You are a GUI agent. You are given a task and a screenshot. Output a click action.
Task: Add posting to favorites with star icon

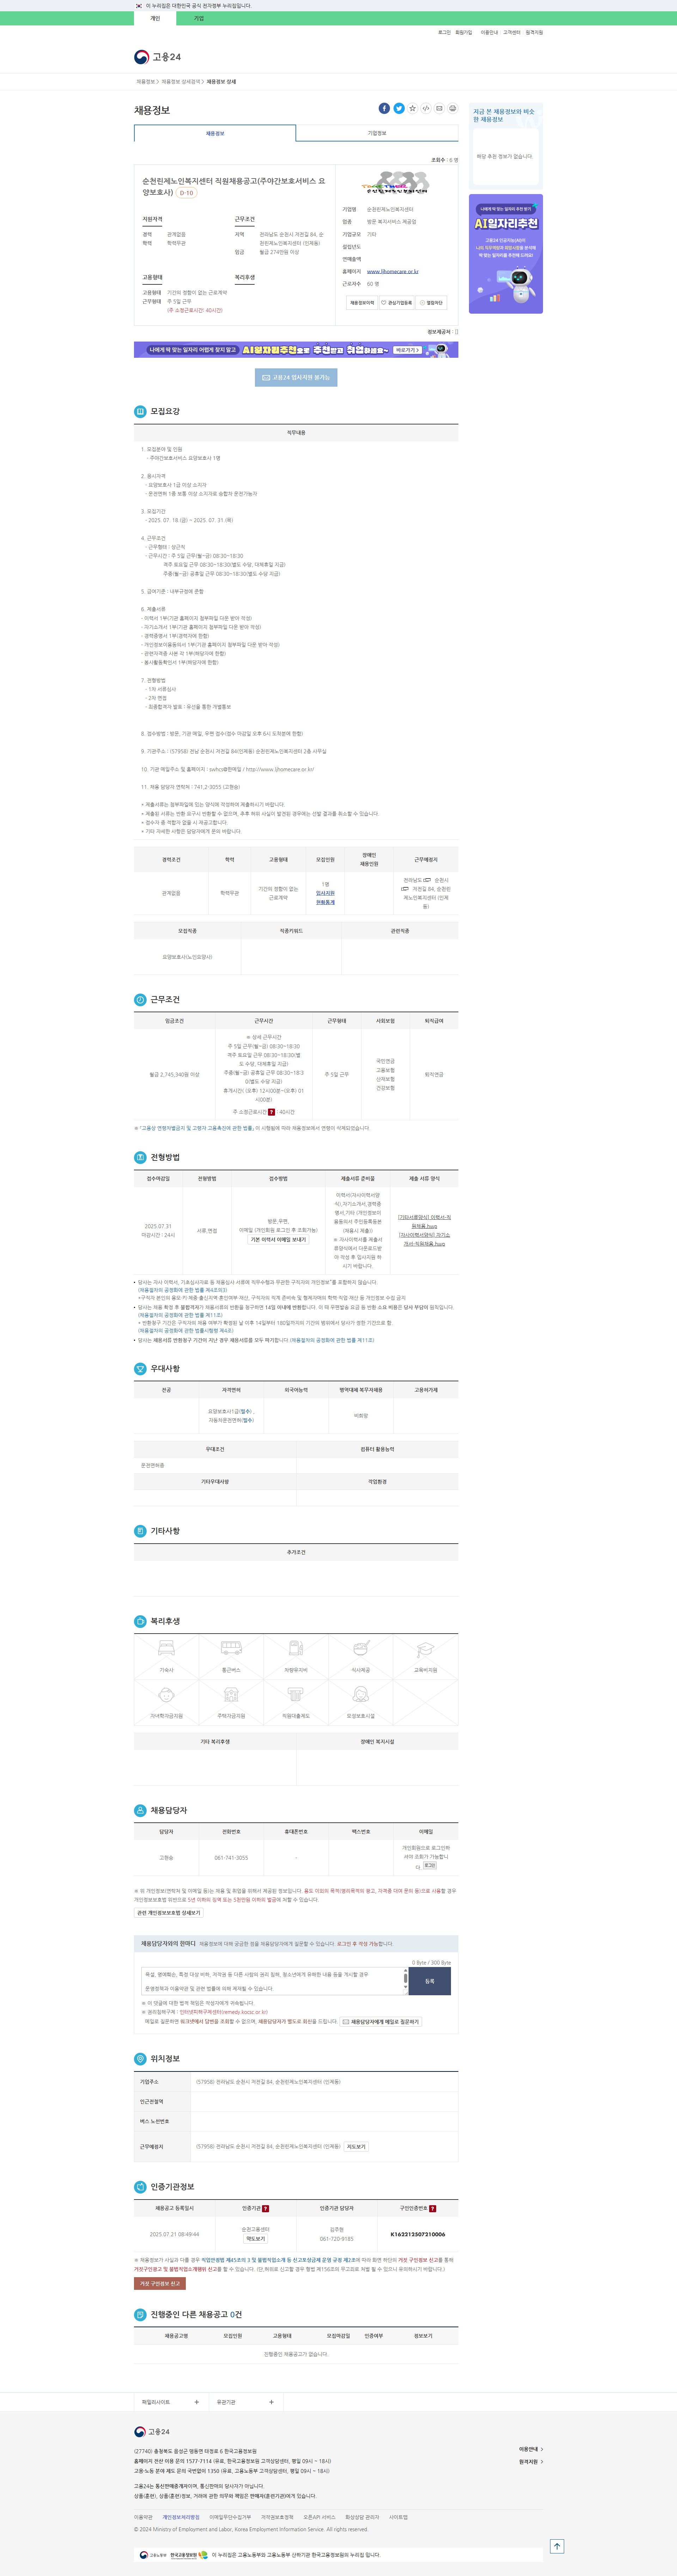click(412, 108)
